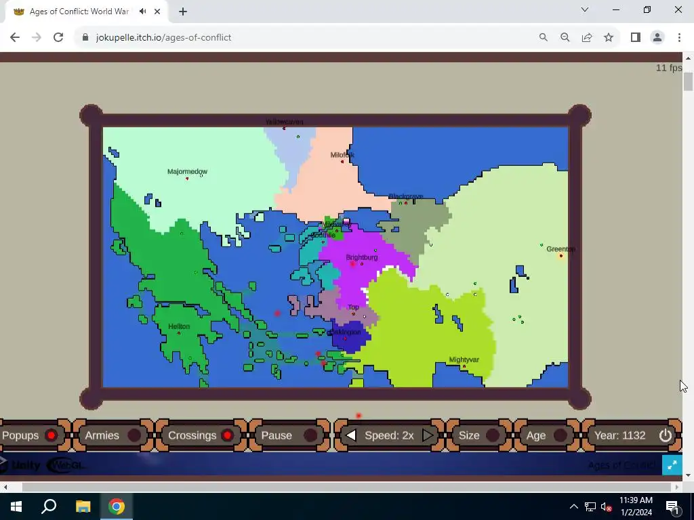Viewport: 694px width, 520px height.
Task: Show hidden system tray icons
Action: [x=573, y=506]
